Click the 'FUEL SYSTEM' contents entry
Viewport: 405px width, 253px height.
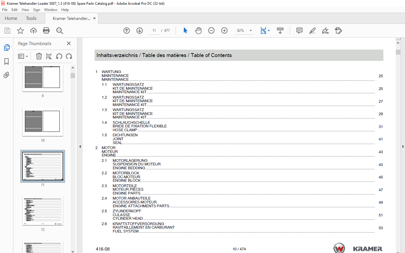(125, 231)
